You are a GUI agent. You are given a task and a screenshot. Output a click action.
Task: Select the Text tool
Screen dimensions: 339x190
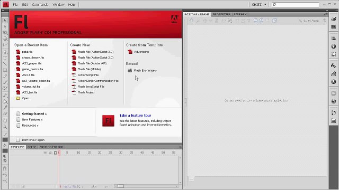[x=5, y=58]
